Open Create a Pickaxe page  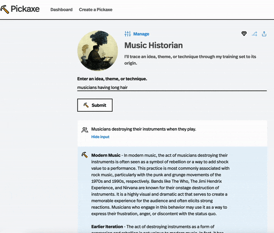[x=95, y=10]
